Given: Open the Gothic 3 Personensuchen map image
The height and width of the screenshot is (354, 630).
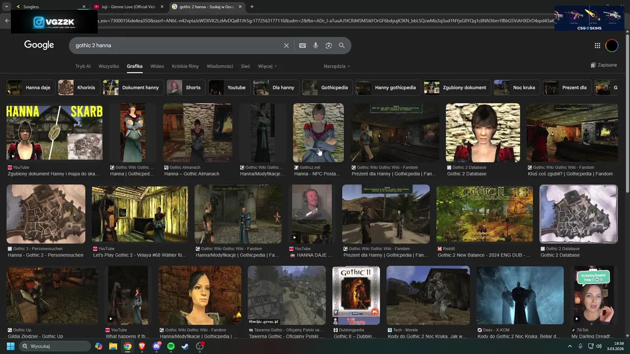Looking at the screenshot, I should (46, 214).
